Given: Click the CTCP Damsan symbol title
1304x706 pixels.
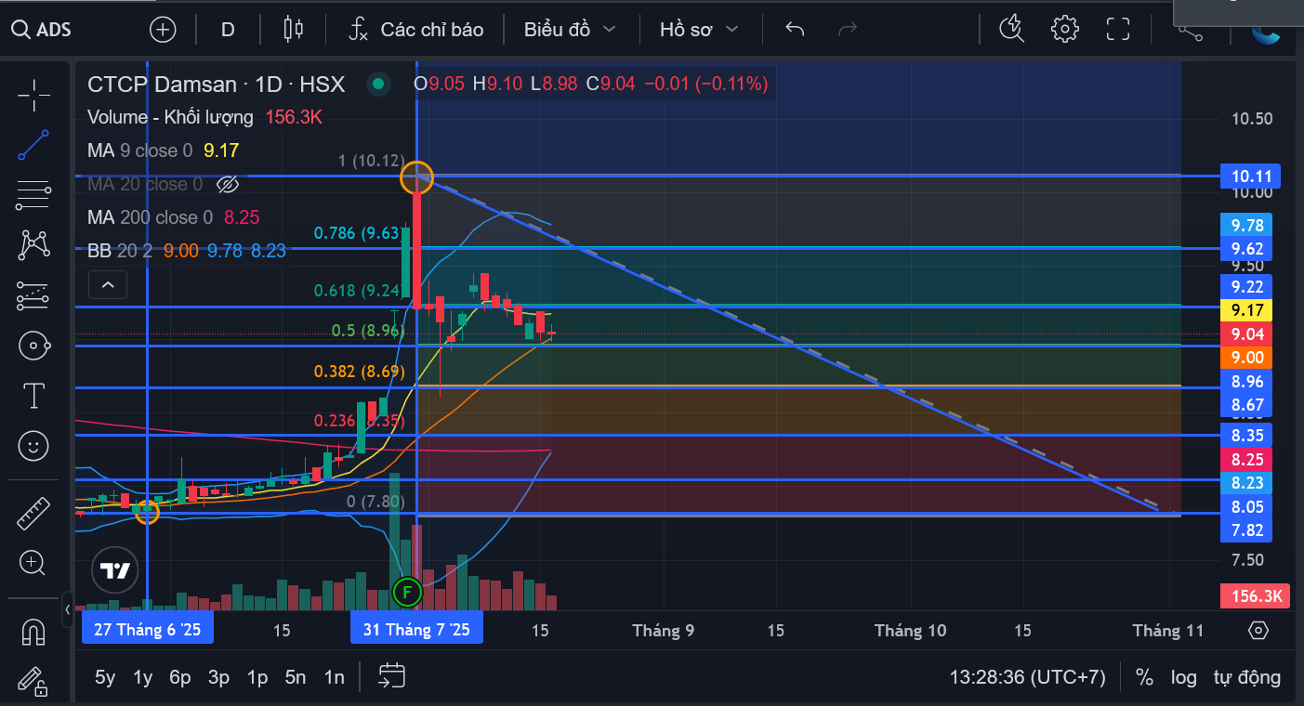Looking at the screenshot, I should 216,85.
